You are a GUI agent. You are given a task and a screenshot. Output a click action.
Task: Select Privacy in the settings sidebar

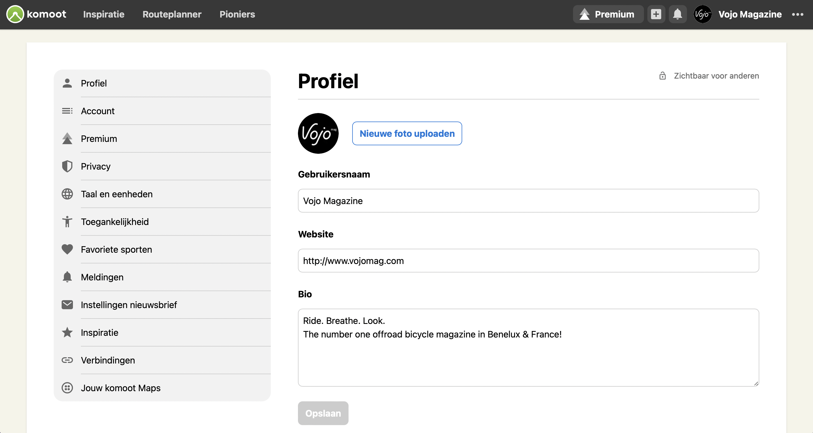click(x=162, y=166)
